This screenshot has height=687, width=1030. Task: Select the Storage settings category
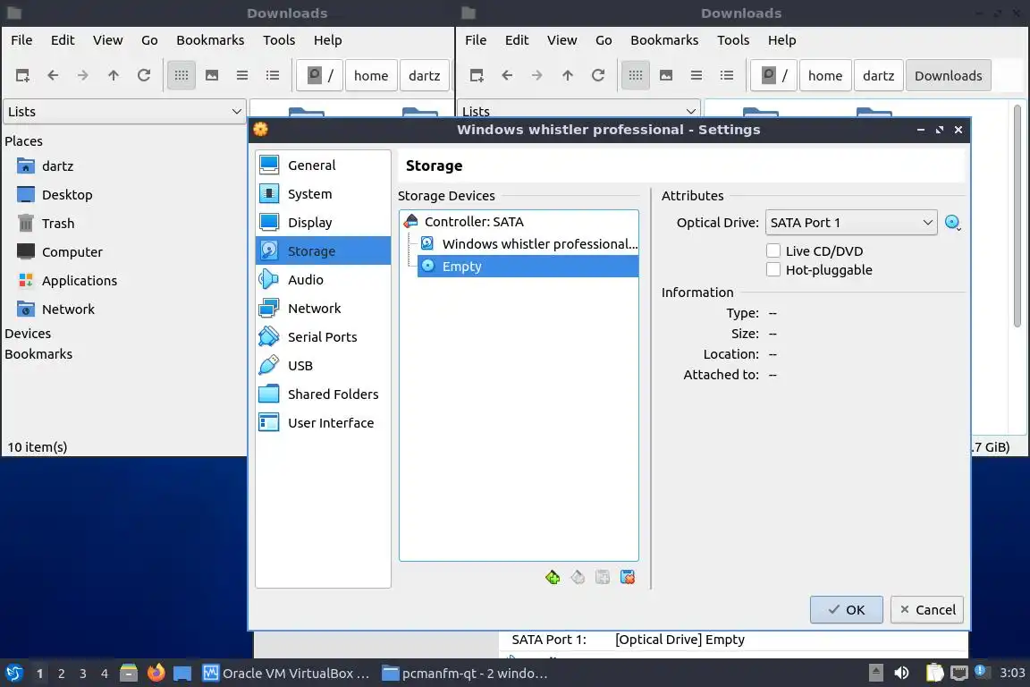pos(323,251)
